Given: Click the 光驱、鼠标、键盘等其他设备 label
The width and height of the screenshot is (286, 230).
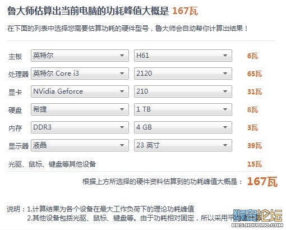Looking at the screenshot, I should (x=52, y=164).
